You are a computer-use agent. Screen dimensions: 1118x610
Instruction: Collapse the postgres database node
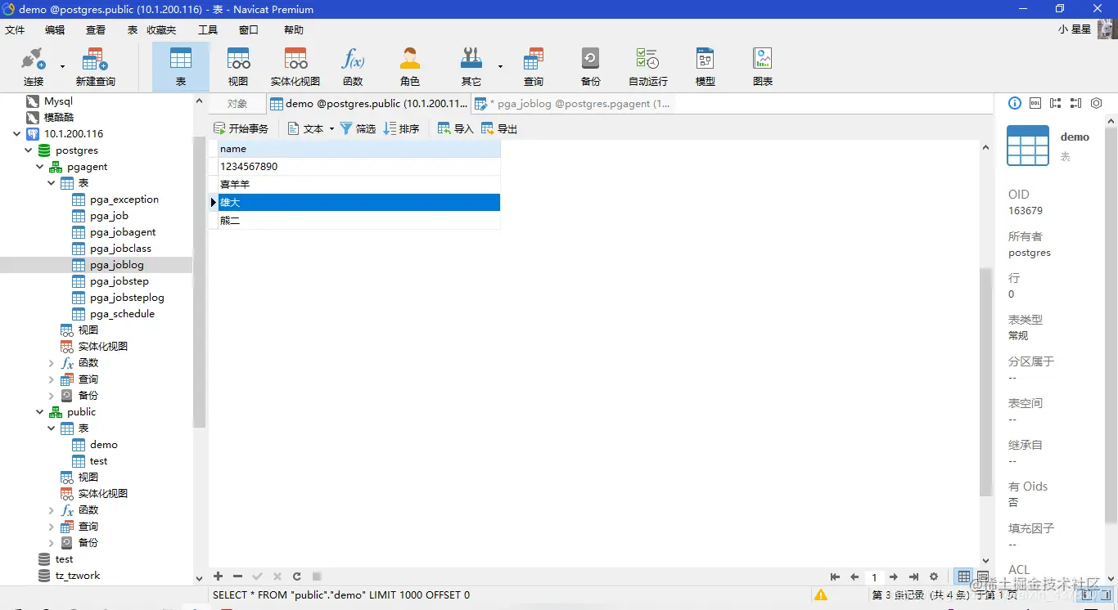click(x=29, y=150)
